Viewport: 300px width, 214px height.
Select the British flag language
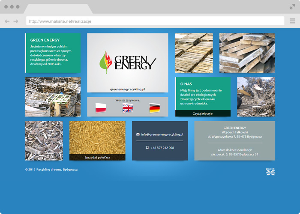(x=128, y=108)
